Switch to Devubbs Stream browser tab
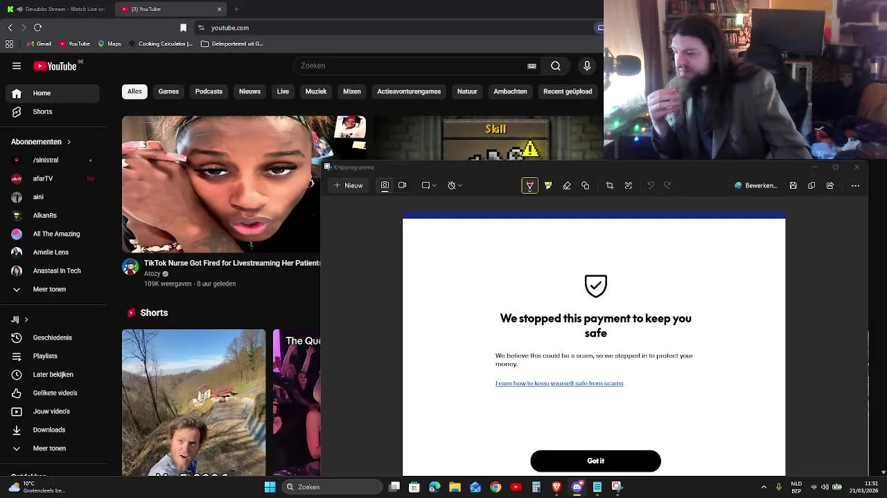This screenshot has height=498, width=887. pyautogui.click(x=55, y=9)
